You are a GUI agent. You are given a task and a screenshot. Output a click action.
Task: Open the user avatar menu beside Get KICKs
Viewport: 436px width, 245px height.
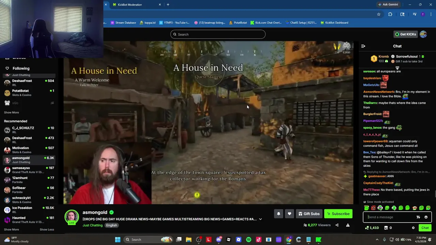click(423, 34)
